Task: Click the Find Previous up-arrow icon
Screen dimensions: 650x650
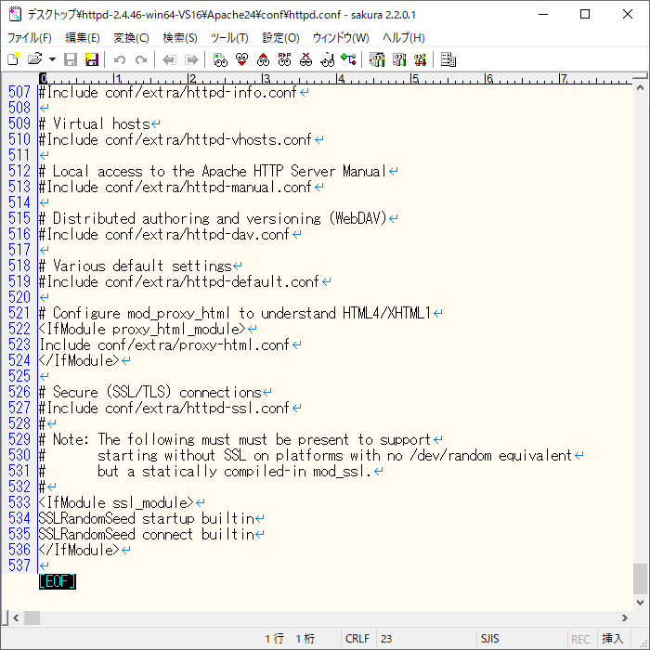Action: coord(263,59)
